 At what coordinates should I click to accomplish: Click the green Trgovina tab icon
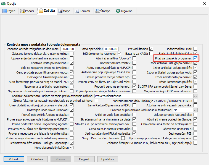click(x=118, y=11)
